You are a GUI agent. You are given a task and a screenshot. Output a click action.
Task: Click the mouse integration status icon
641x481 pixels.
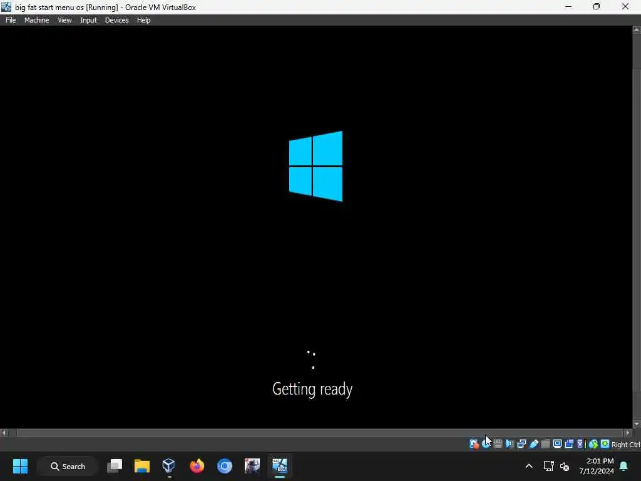pos(593,444)
